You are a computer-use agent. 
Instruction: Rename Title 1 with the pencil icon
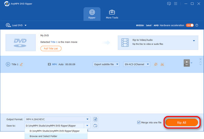coord(21,64)
